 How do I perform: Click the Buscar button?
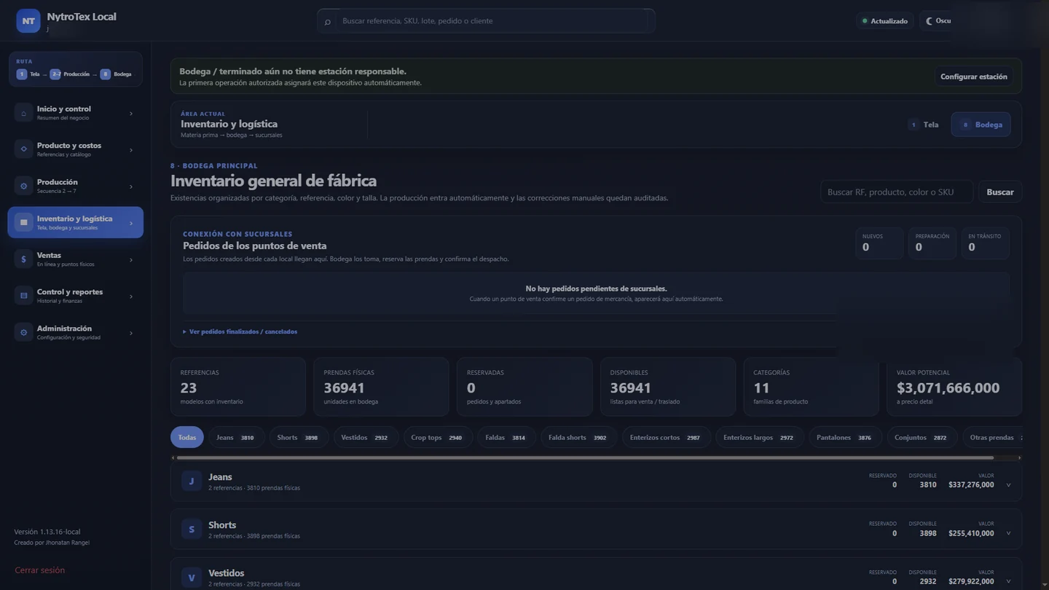pyautogui.click(x=1000, y=192)
